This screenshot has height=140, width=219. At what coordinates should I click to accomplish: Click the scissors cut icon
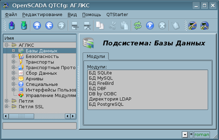(x=112, y=25)
